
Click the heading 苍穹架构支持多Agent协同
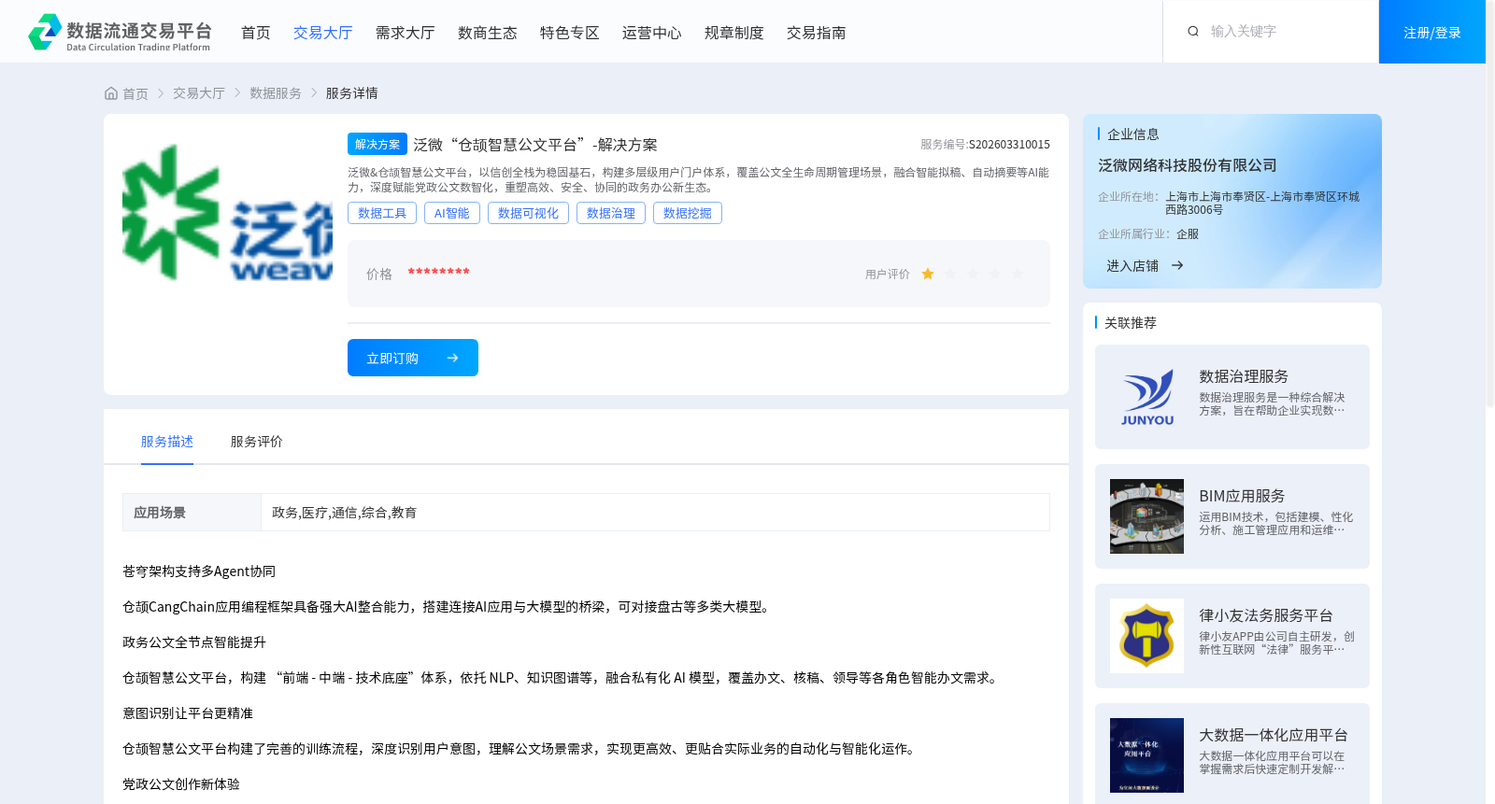199,571
